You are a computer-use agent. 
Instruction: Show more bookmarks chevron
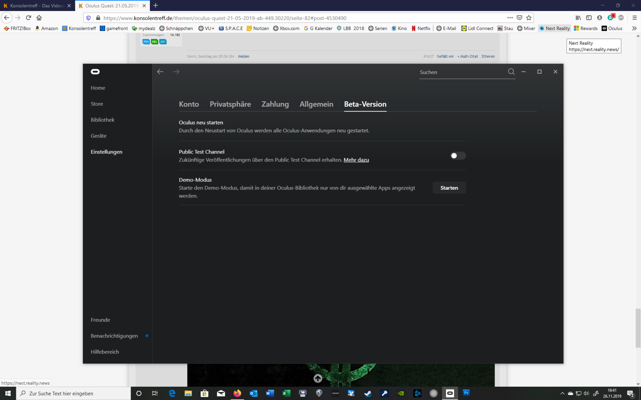(634, 28)
